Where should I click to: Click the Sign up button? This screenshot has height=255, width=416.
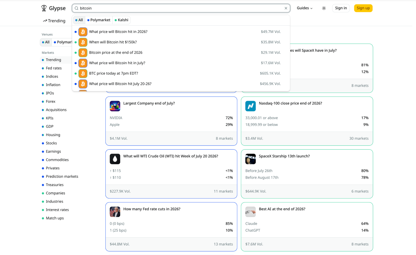click(363, 8)
